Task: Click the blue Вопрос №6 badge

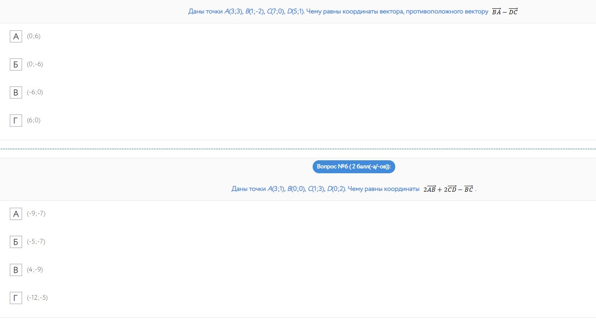Action: click(354, 167)
